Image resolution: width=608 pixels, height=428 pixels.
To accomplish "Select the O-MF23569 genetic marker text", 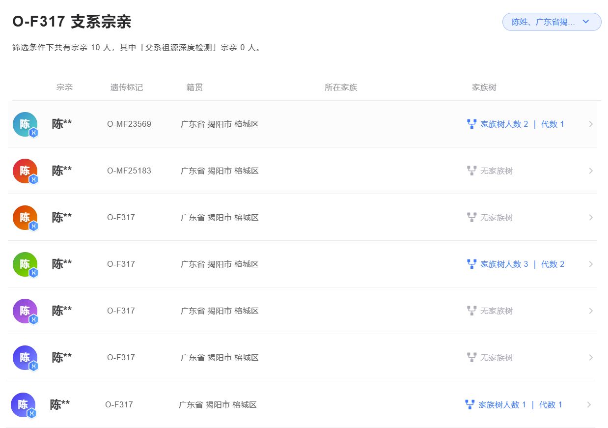I will pos(129,124).
